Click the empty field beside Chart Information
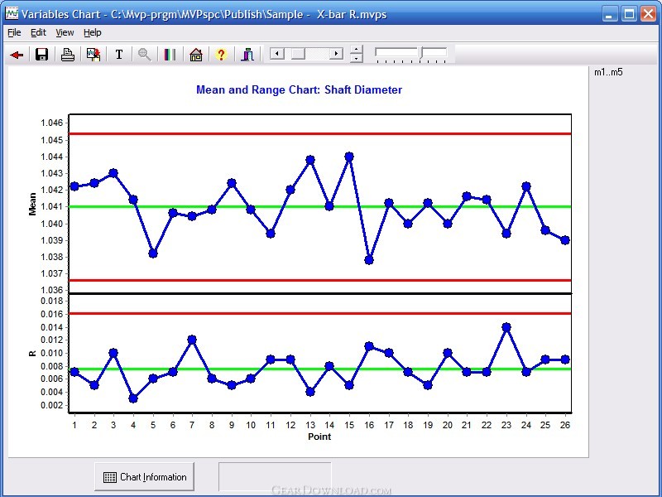The width and height of the screenshot is (662, 497). point(274,477)
